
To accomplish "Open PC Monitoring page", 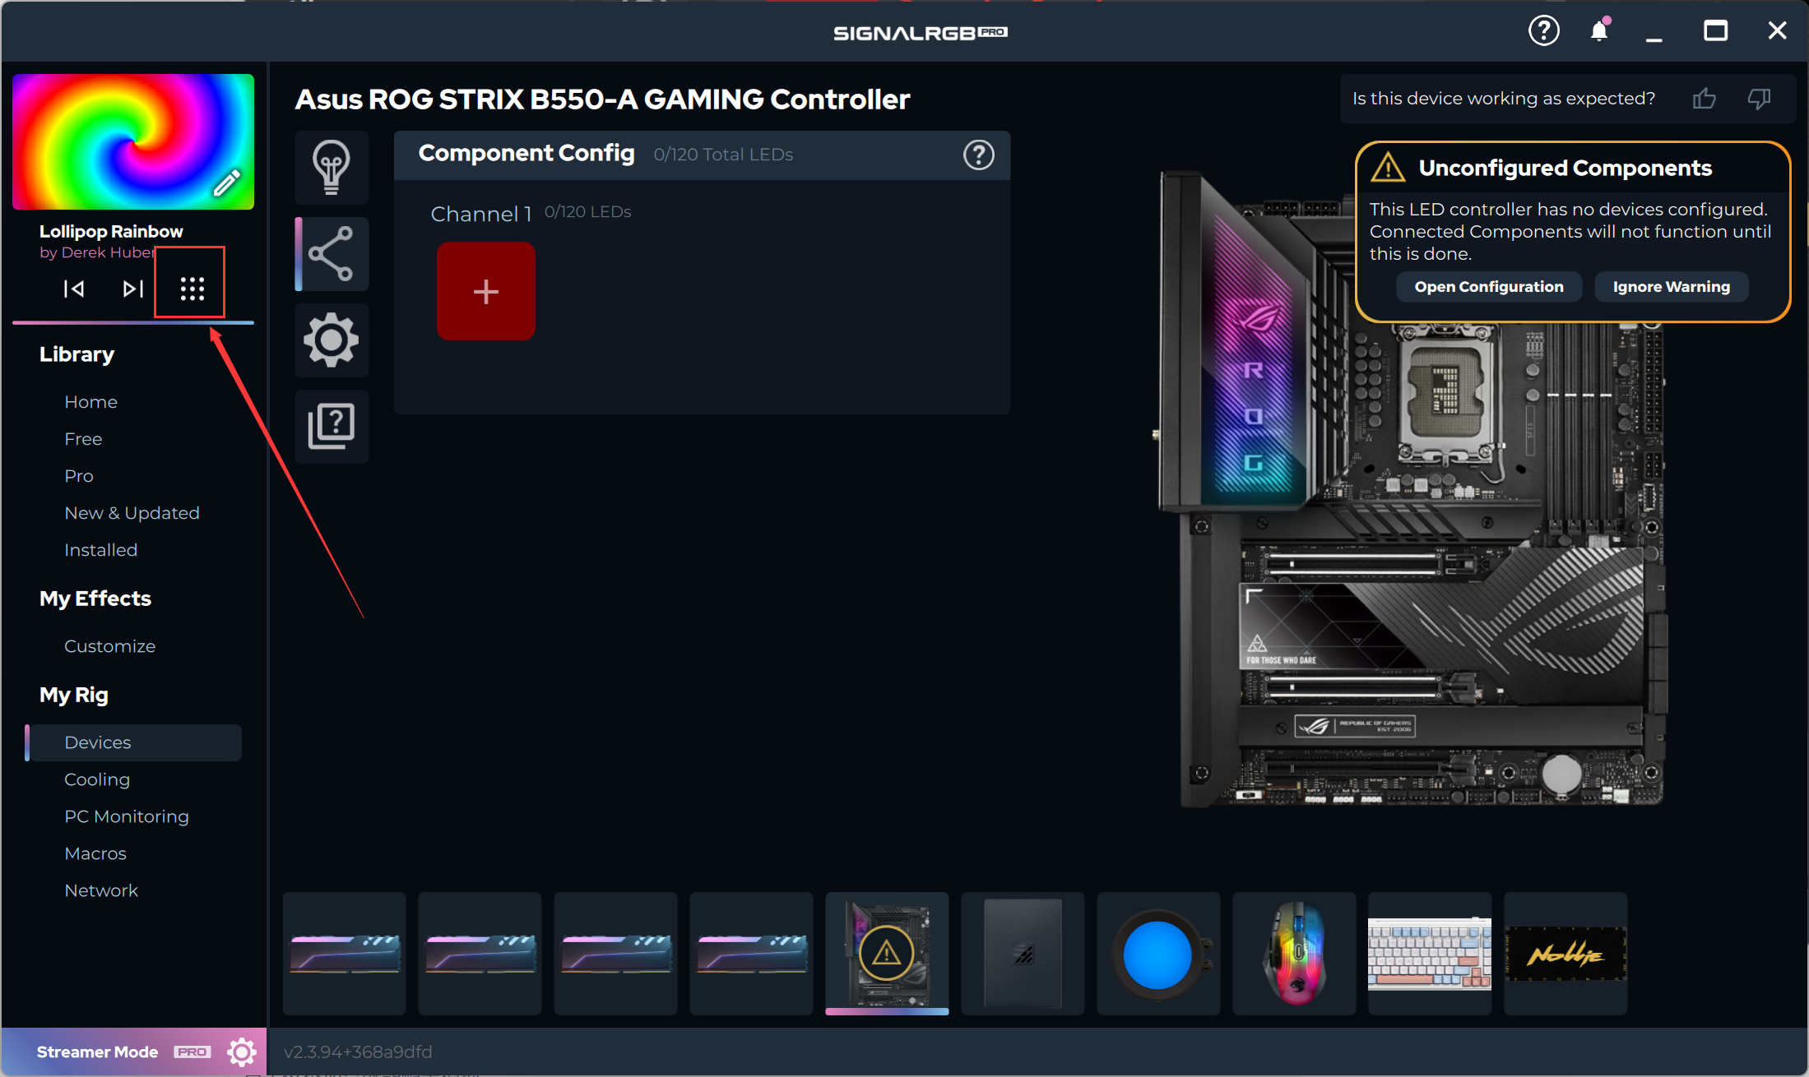I will tap(127, 816).
